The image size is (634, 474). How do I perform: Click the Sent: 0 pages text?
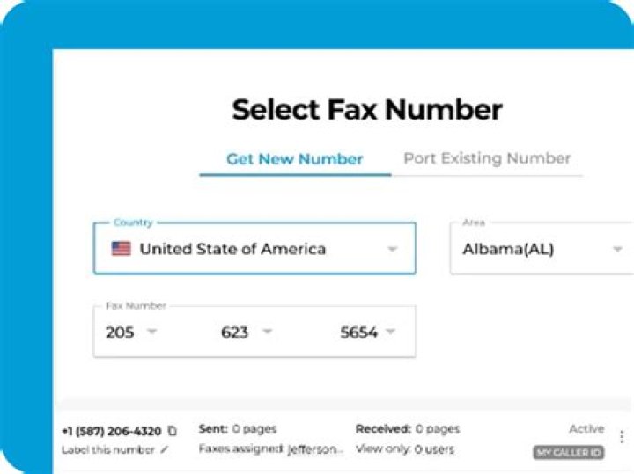tap(238, 429)
